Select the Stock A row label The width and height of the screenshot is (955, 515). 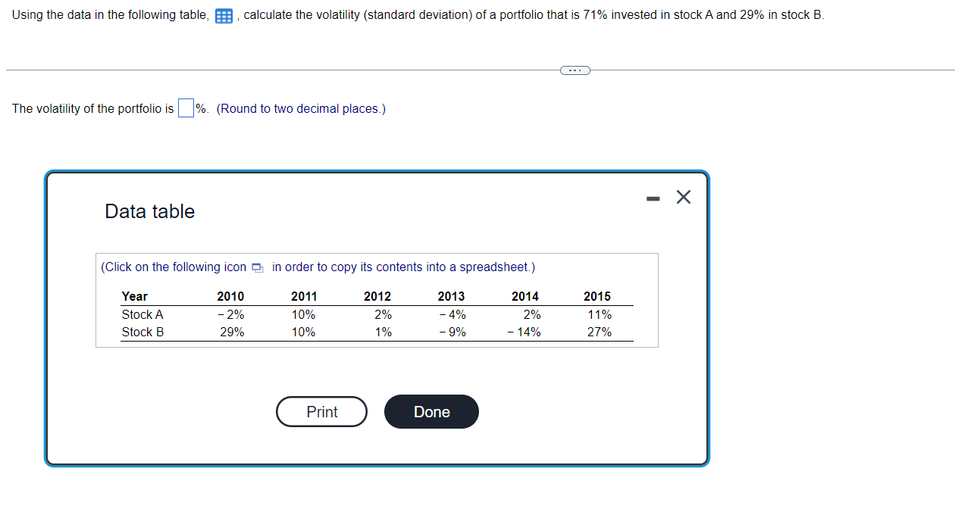click(141, 314)
